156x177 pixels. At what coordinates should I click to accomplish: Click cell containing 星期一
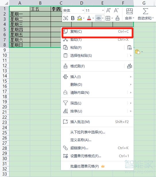(20, 14)
